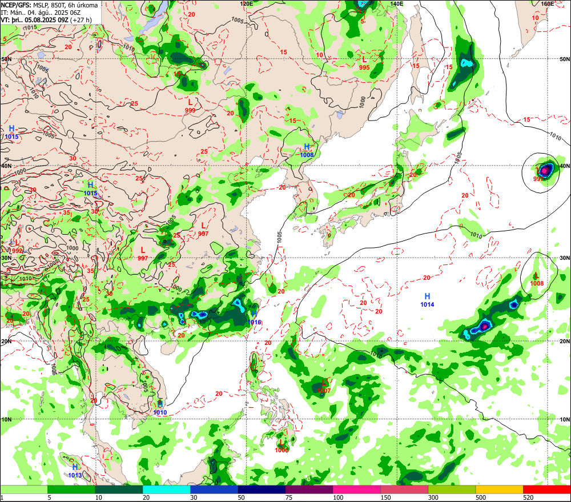Click the light green 1–5 legend swatch
The width and height of the screenshot is (571, 502).
pos(24,489)
